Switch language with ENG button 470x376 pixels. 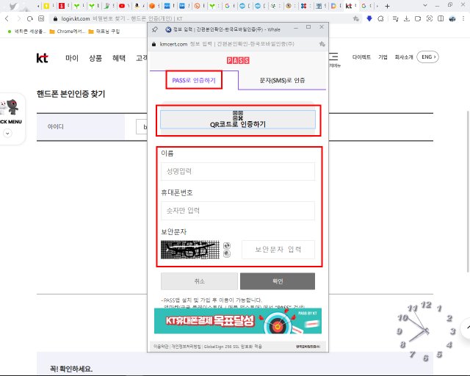(x=428, y=57)
